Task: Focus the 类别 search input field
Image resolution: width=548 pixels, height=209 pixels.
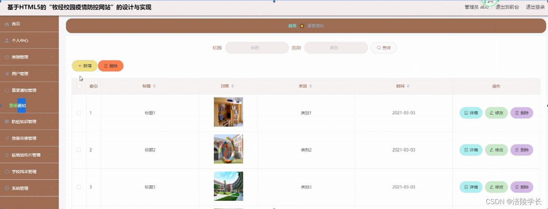Action: [336, 48]
